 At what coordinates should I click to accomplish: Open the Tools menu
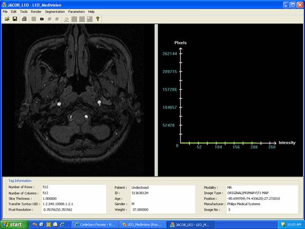click(24, 12)
